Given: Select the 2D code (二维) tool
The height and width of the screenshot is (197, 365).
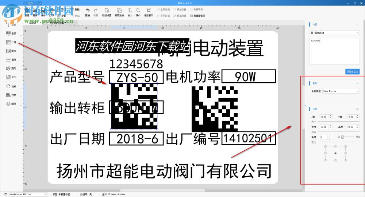Looking at the screenshot, I should (11, 42).
